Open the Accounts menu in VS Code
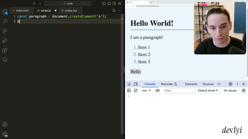248x139 pixels. (5, 125)
